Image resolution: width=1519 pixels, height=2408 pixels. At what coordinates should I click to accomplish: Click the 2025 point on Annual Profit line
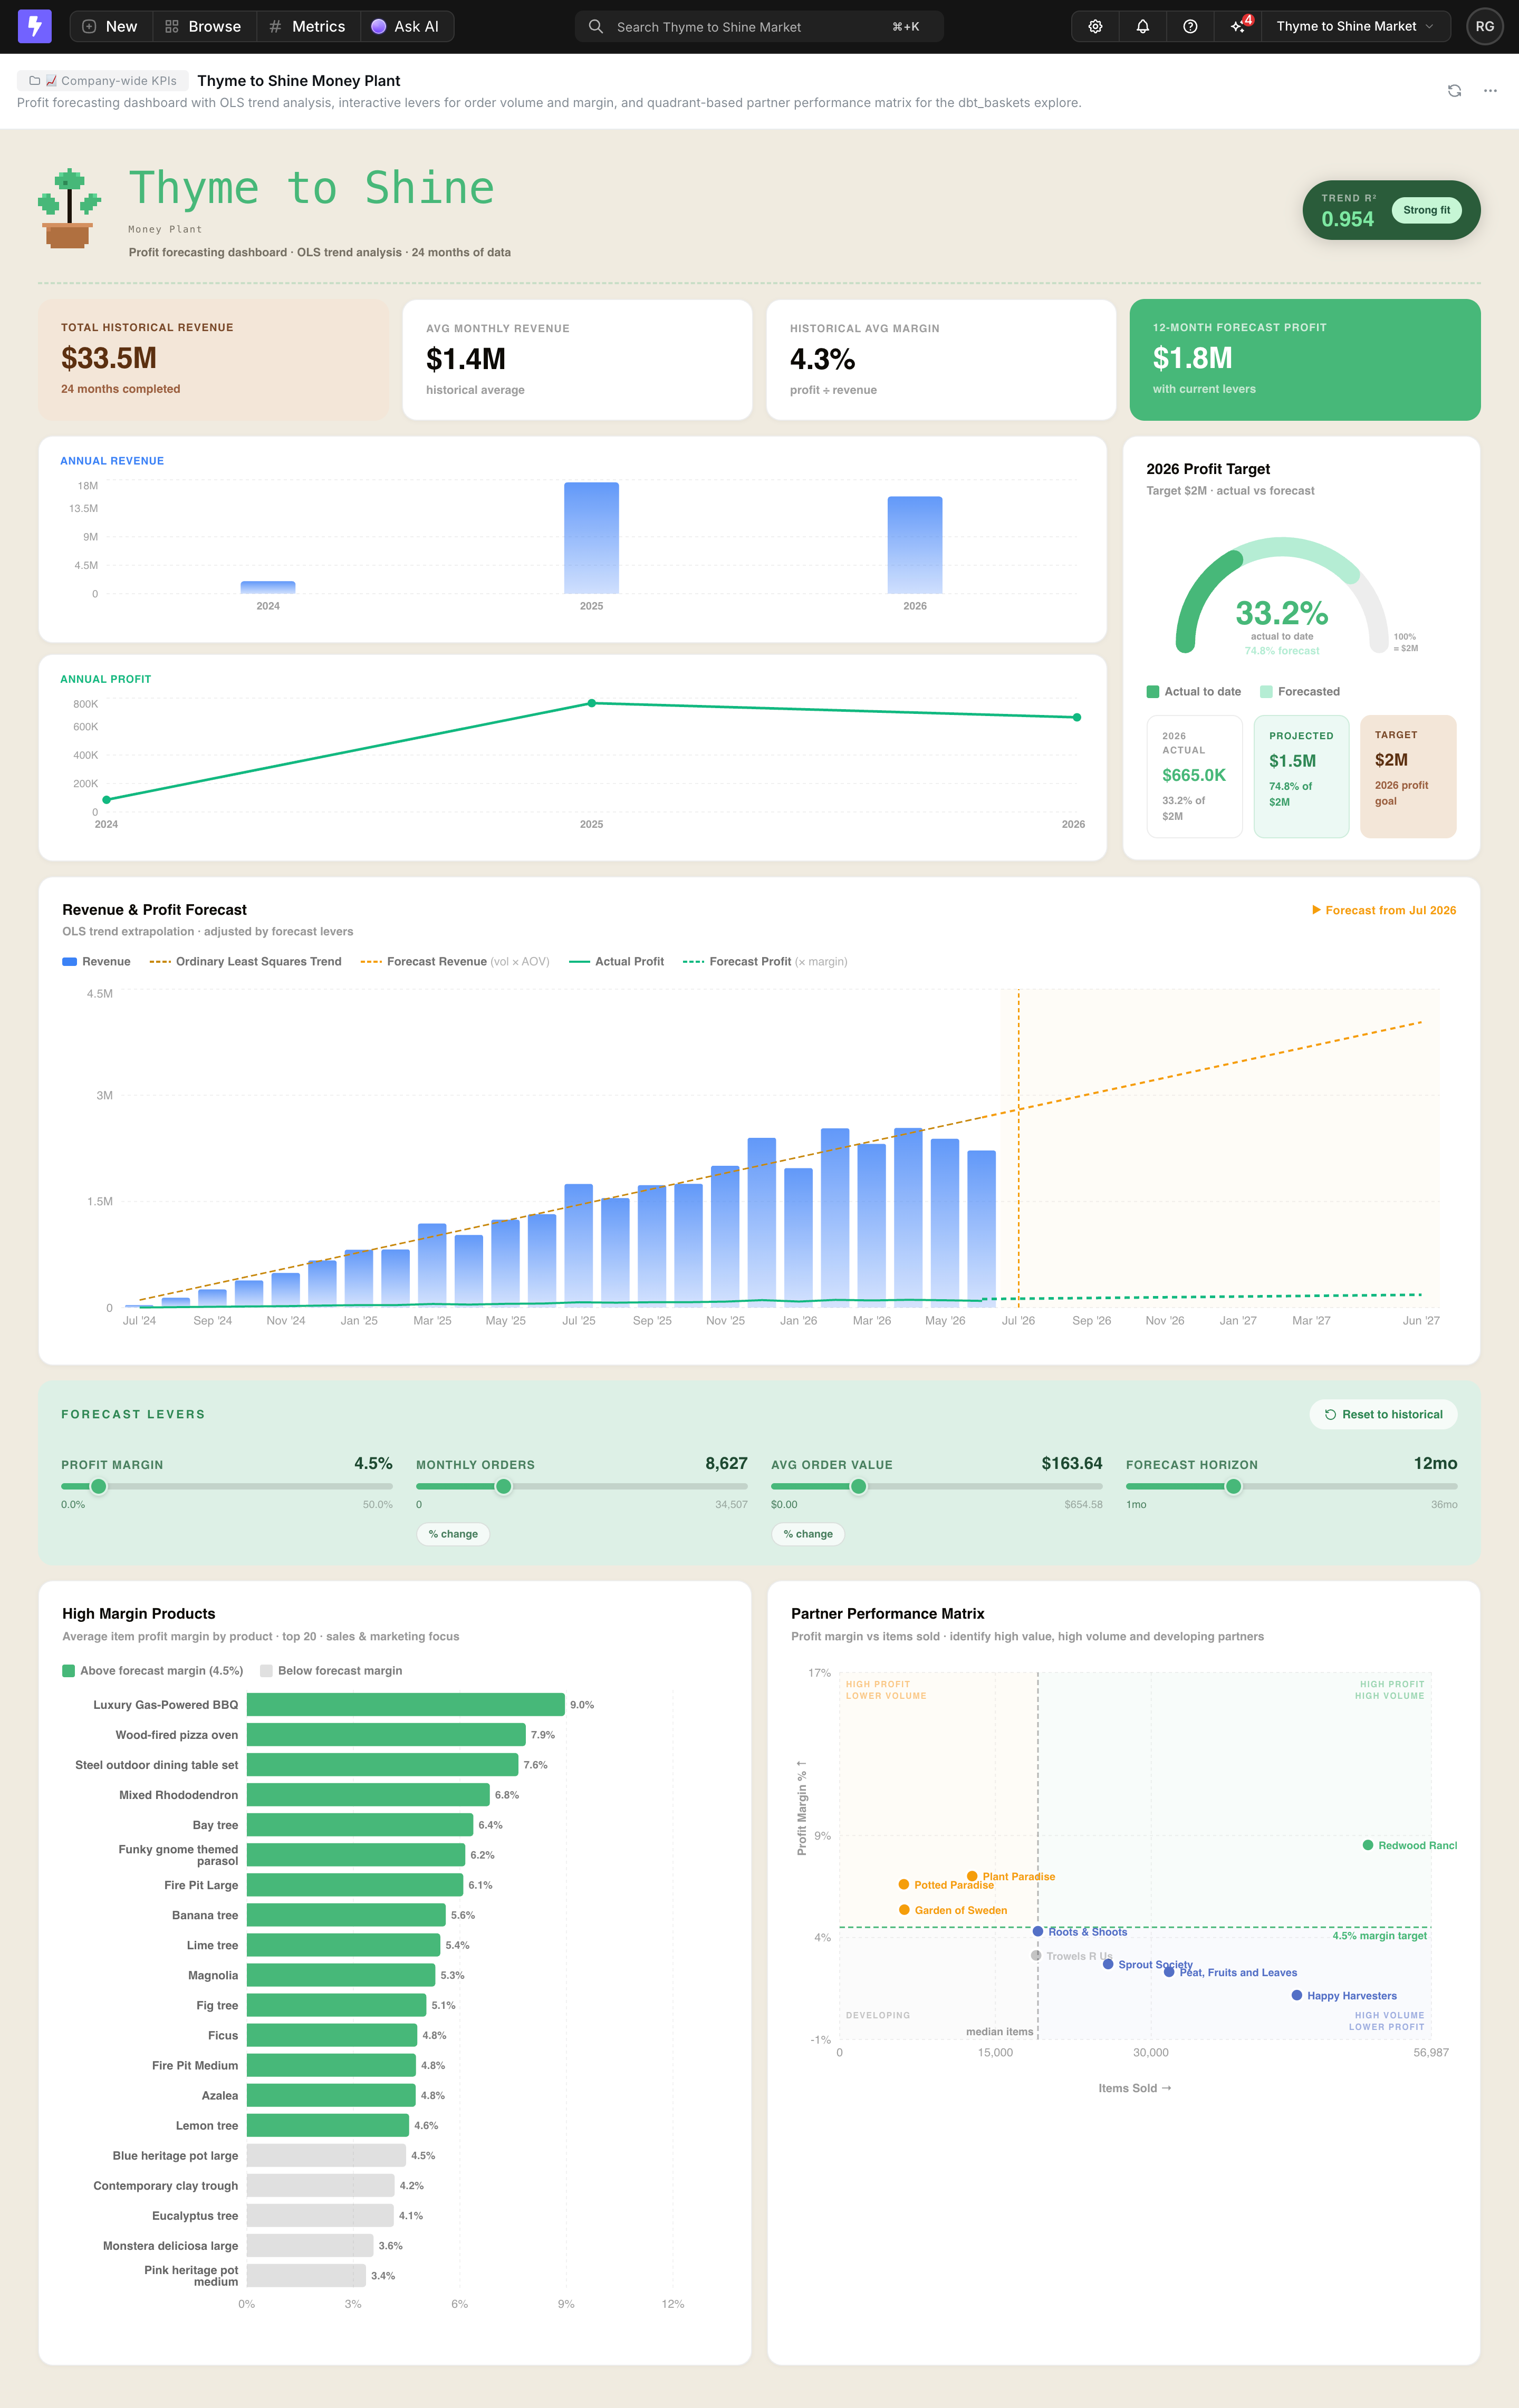tap(591, 703)
